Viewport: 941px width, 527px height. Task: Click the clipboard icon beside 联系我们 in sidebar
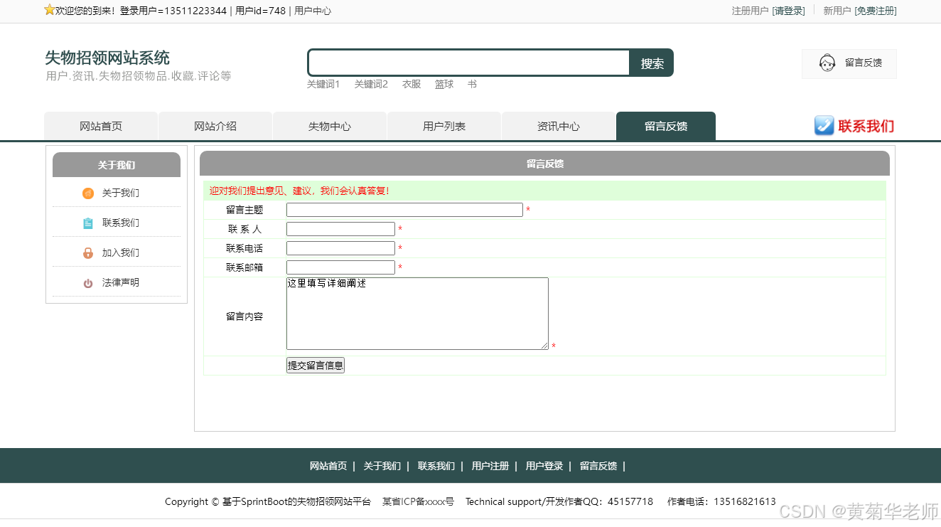[88, 223]
